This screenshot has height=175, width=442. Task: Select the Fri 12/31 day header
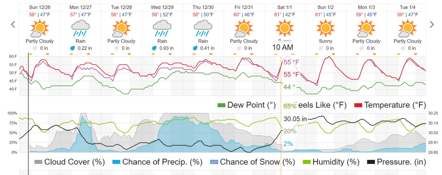(x=244, y=7)
